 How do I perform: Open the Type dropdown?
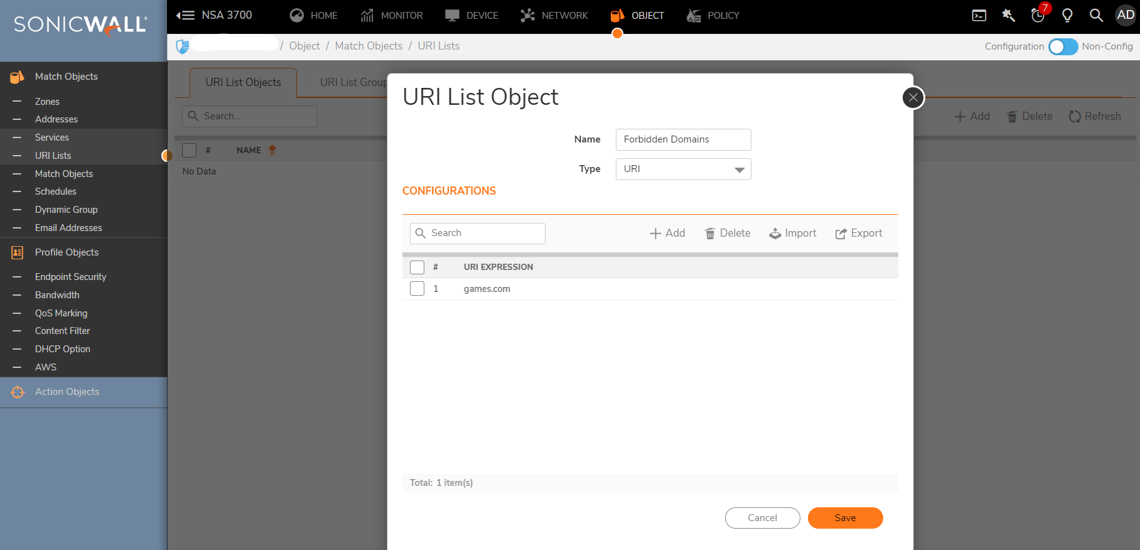click(x=683, y=170)
